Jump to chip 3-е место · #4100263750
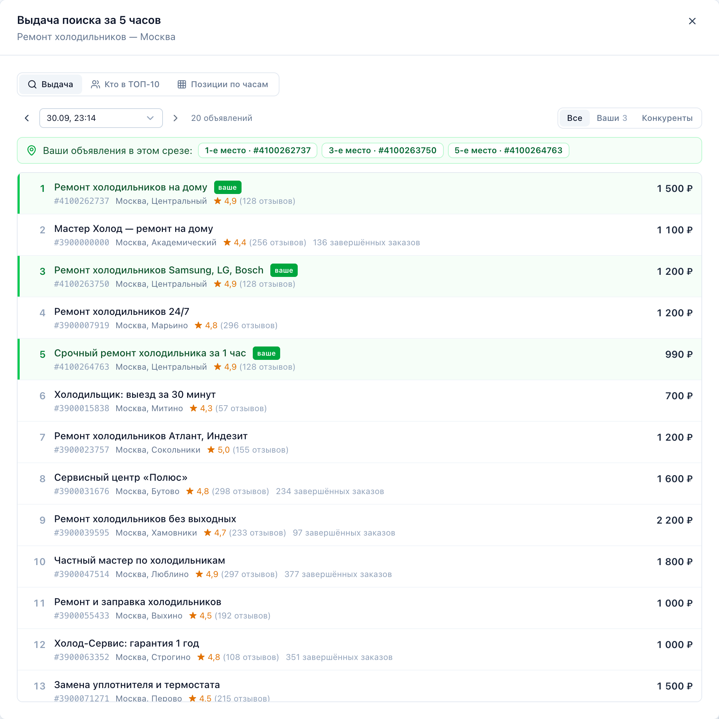Image resolution: width=719 pixels, height=719 pixels. click(x=382, y=150)
